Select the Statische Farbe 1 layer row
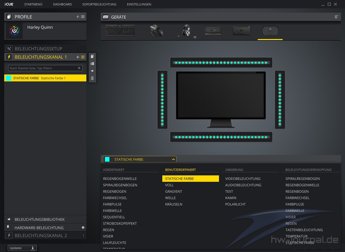The image size is (345, 252). tap(45, 78)
